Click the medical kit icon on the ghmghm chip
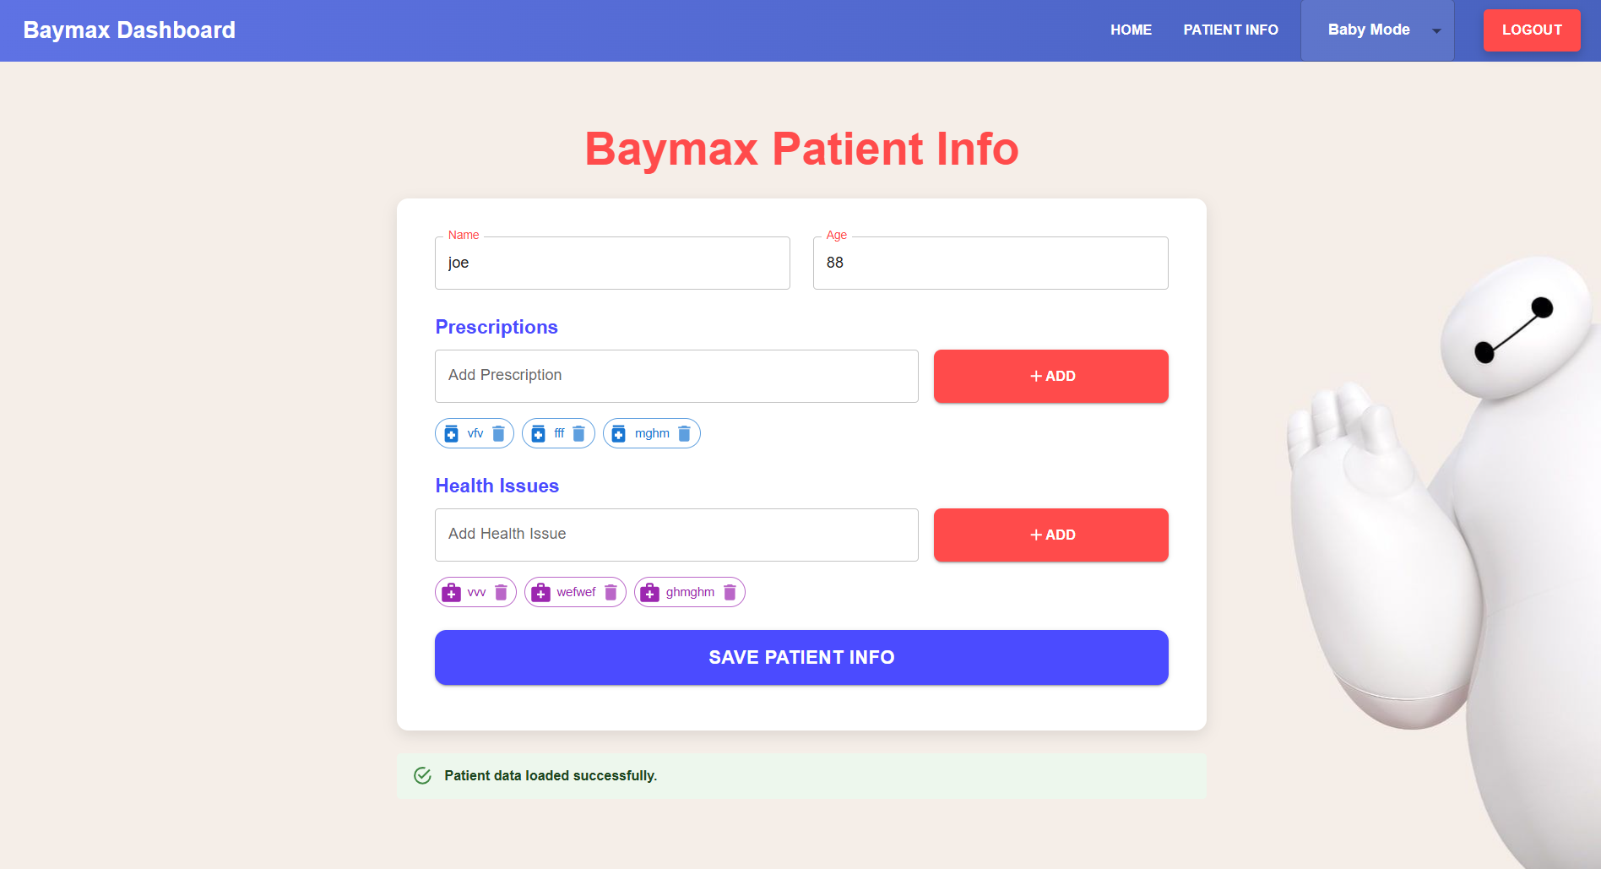 coord(649,592)
